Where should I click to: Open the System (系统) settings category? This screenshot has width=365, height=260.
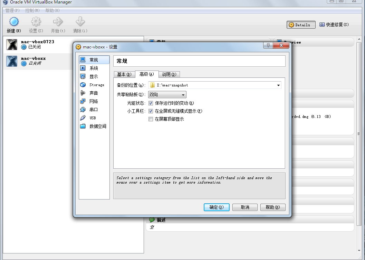[x=94, y=68]
